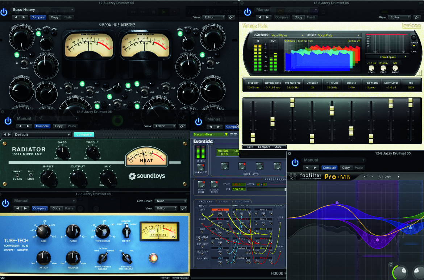The image size is (424, 280).
Task: Click the undo arrow in FabFilter Pro-MB
Action: point(366,176)
